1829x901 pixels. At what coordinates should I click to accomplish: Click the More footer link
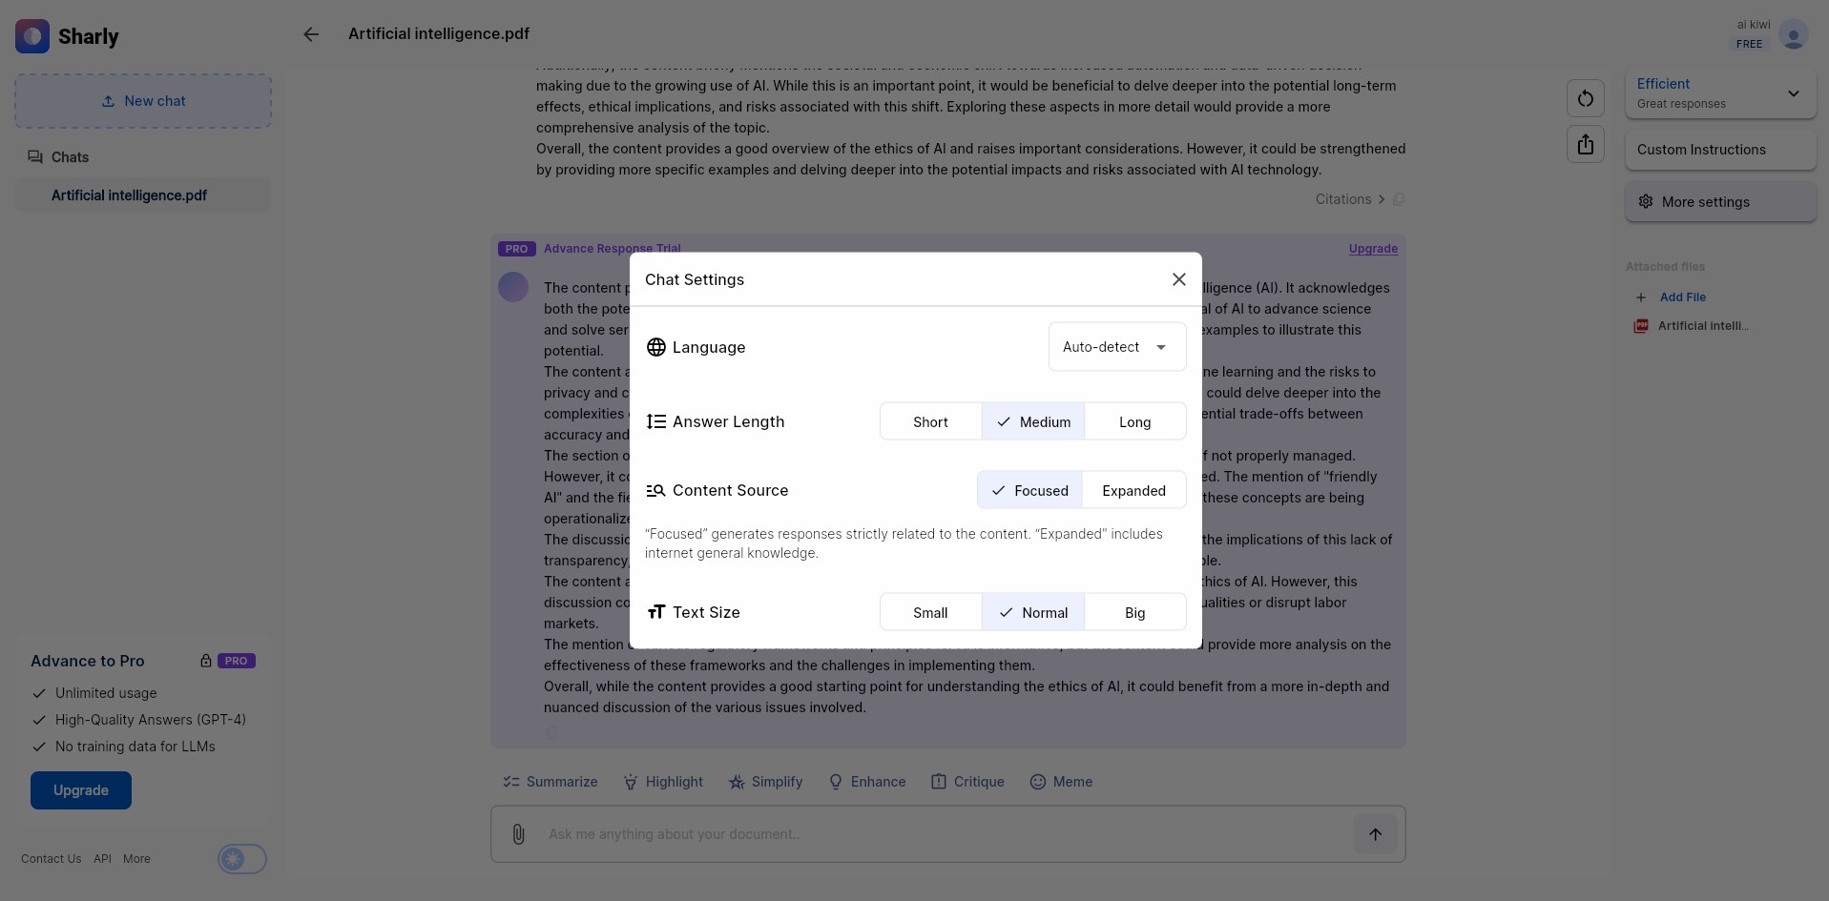coord(136,859)
